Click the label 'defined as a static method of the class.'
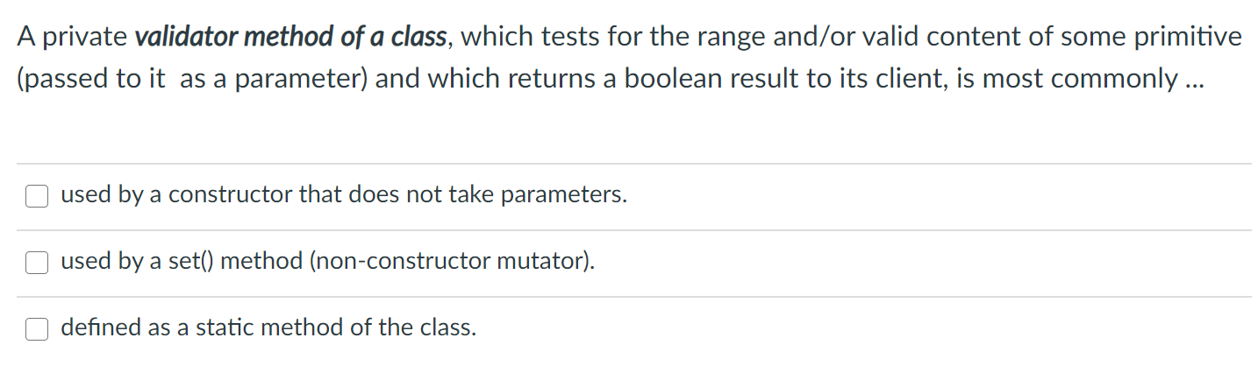 pos(268,328)
